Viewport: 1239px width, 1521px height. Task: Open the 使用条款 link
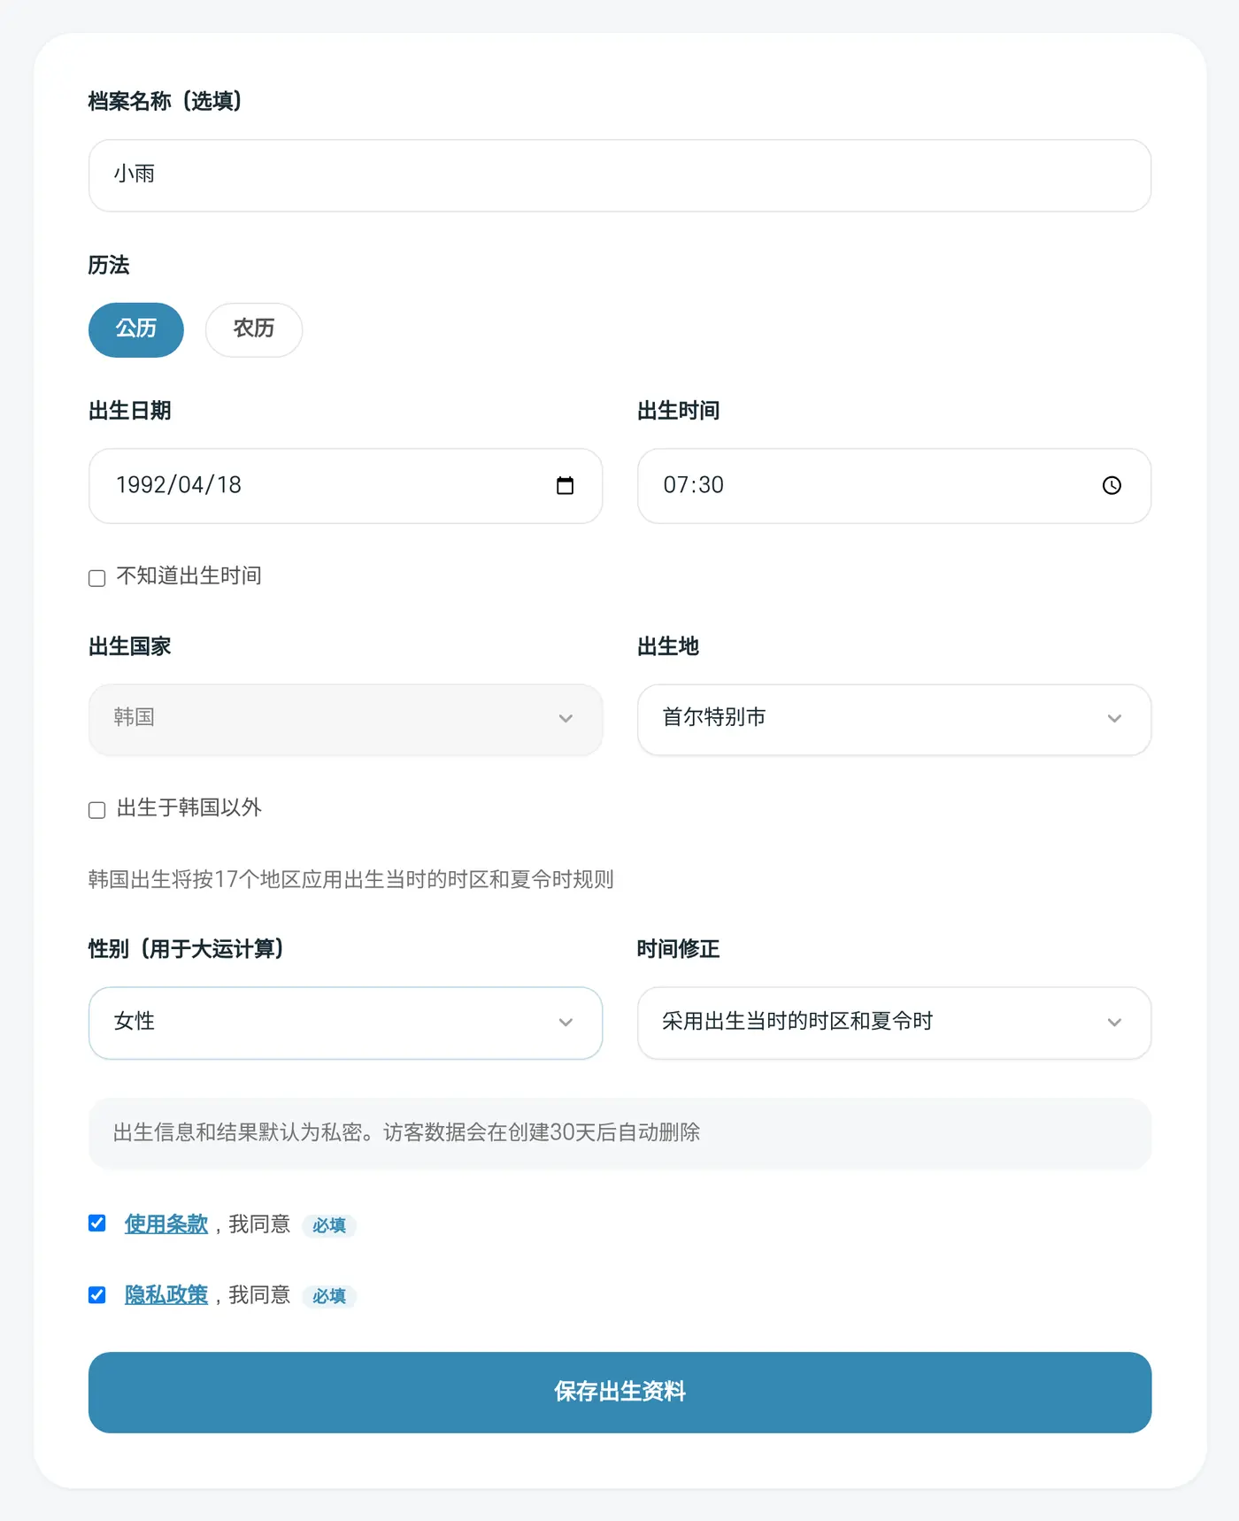click(166, 1224)
